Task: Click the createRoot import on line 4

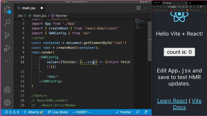Action: click(x=58, y=28)
